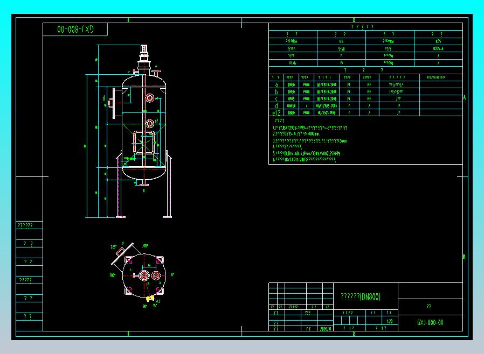Select the rectangular manhole on the vessel body
The image size is (484, 354).
[x=144, y=142]
